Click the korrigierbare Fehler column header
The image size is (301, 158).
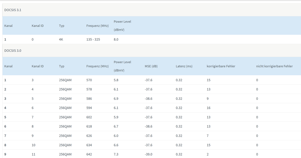pyautogui.click(x=221, y=66)
